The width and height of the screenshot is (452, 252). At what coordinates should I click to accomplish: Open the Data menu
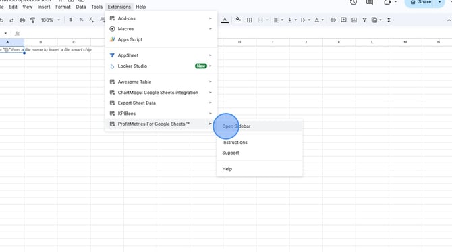[81, 7]
